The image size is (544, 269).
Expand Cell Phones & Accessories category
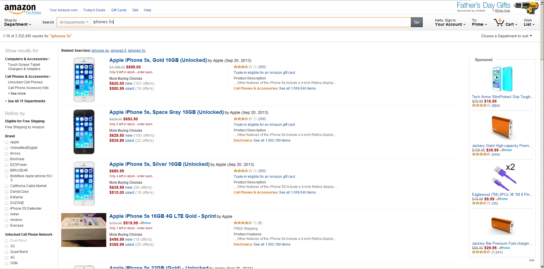coord(28,77)
